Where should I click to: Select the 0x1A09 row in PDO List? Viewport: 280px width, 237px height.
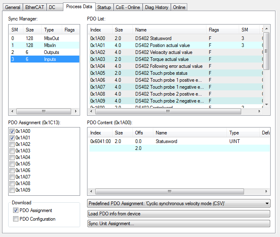176,101
